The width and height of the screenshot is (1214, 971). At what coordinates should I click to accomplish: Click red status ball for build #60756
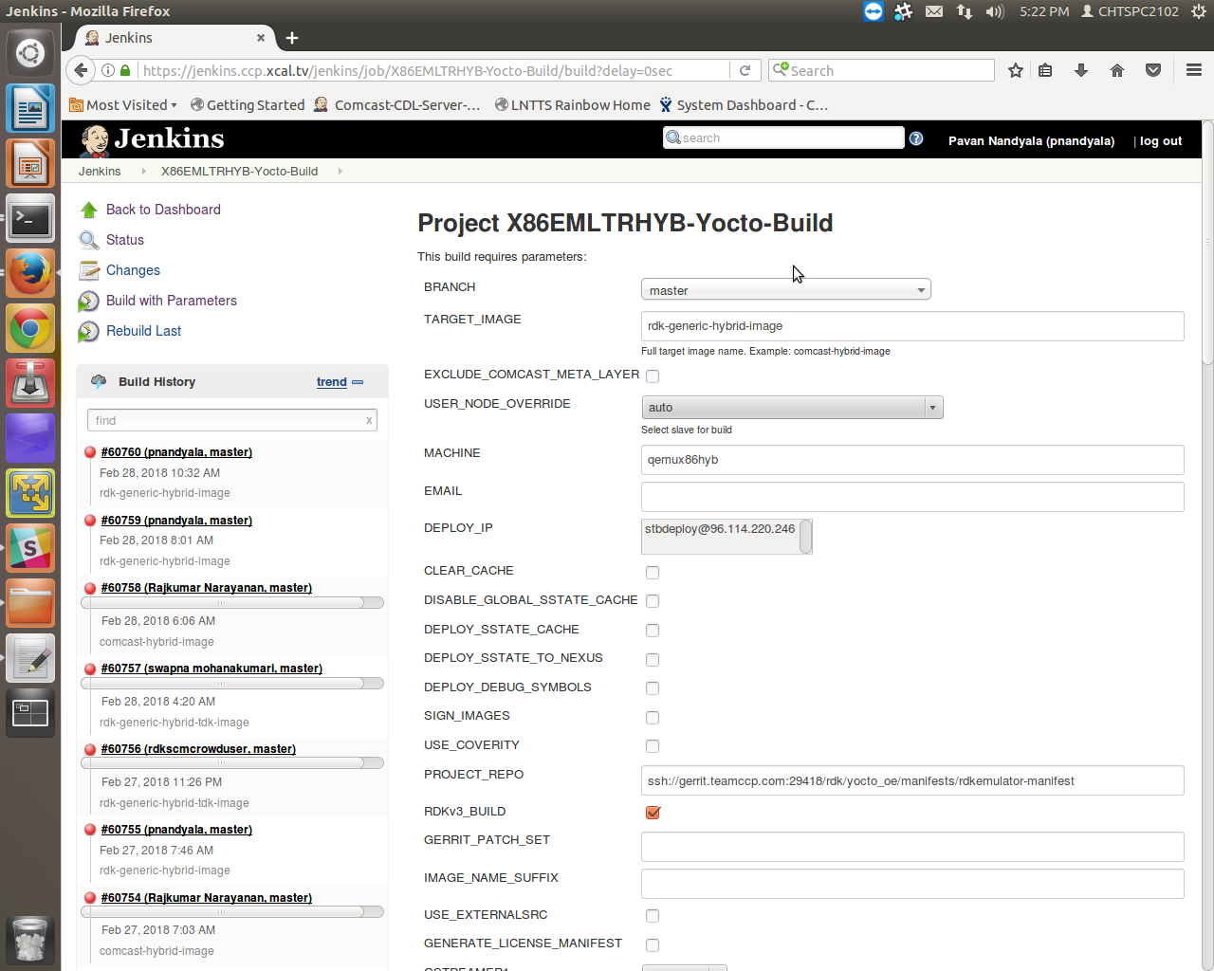[90, 749]
